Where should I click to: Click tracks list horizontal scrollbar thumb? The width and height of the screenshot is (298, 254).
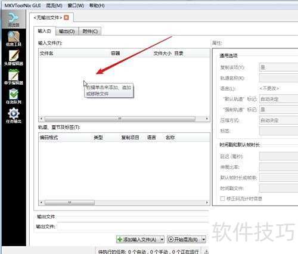pyautogui.click(x=70, y=203)
